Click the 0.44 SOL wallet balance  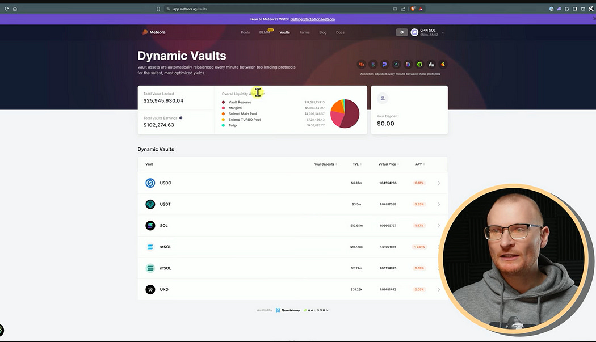(x=428, y=30)
